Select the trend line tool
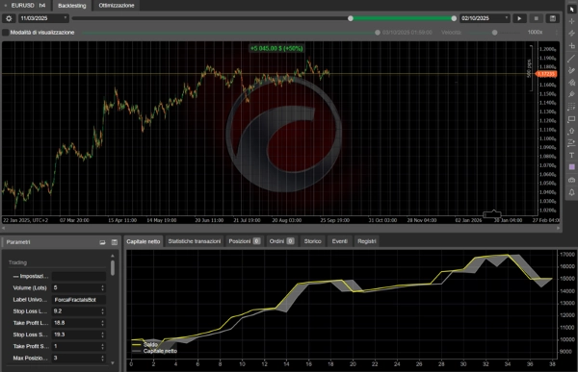The image size is (578, 372). pos(571,58)
